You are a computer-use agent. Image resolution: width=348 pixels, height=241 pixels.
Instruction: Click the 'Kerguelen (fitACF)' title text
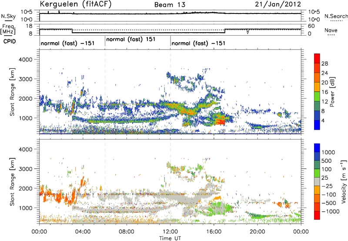pos(75,4)
